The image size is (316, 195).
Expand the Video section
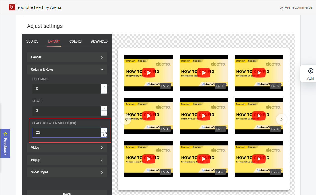[x=67, y=148]
